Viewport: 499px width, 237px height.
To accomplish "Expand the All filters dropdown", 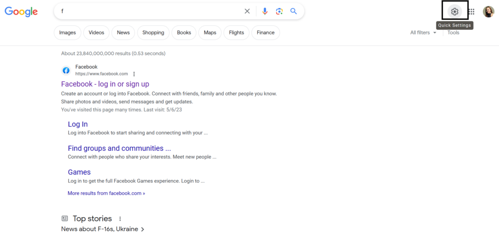I will 423,33.
